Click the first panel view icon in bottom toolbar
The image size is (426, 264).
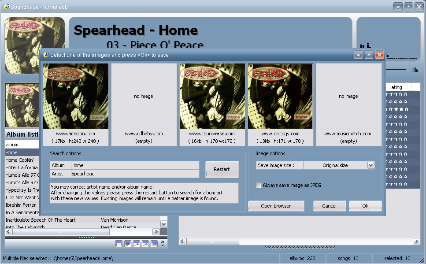119,244
